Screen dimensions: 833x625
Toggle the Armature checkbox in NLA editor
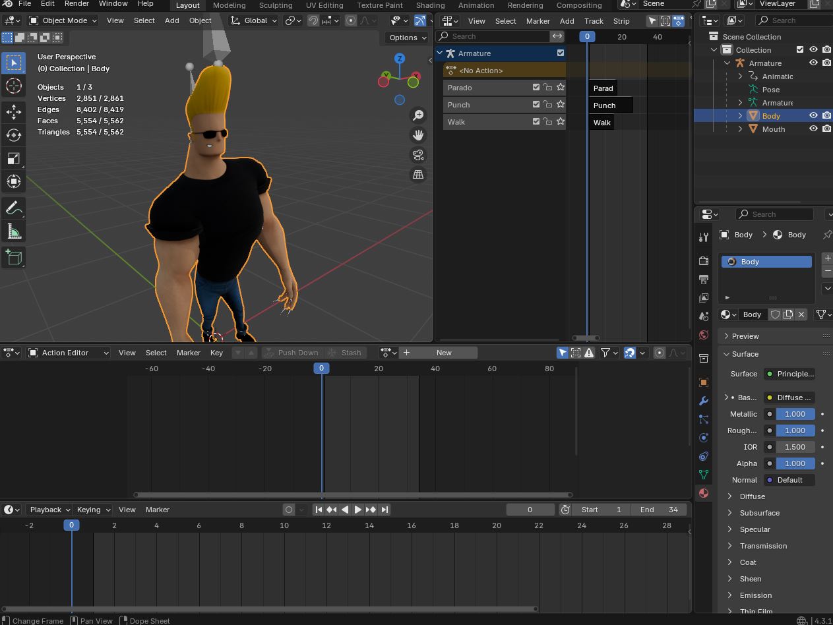(x=561, y=53)
